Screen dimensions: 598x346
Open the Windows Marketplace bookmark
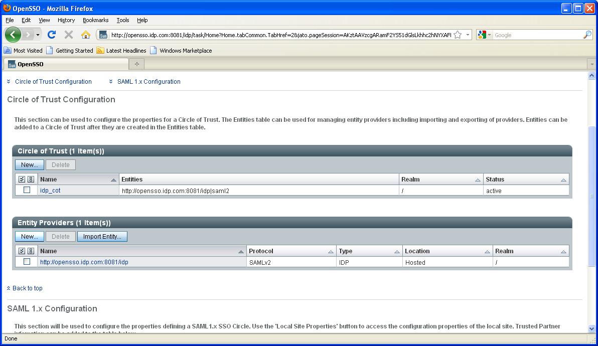181,50
